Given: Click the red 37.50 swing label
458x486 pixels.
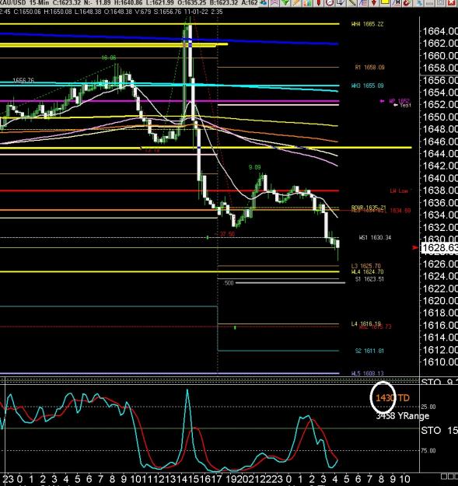Looking at the screenshot, I should click(227, 234).
